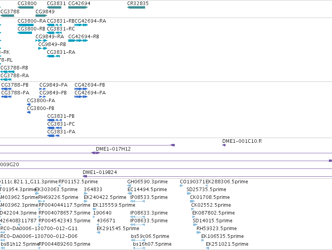Select the EK087802.5prime EST label
The image size is (332, 250).
213,213
